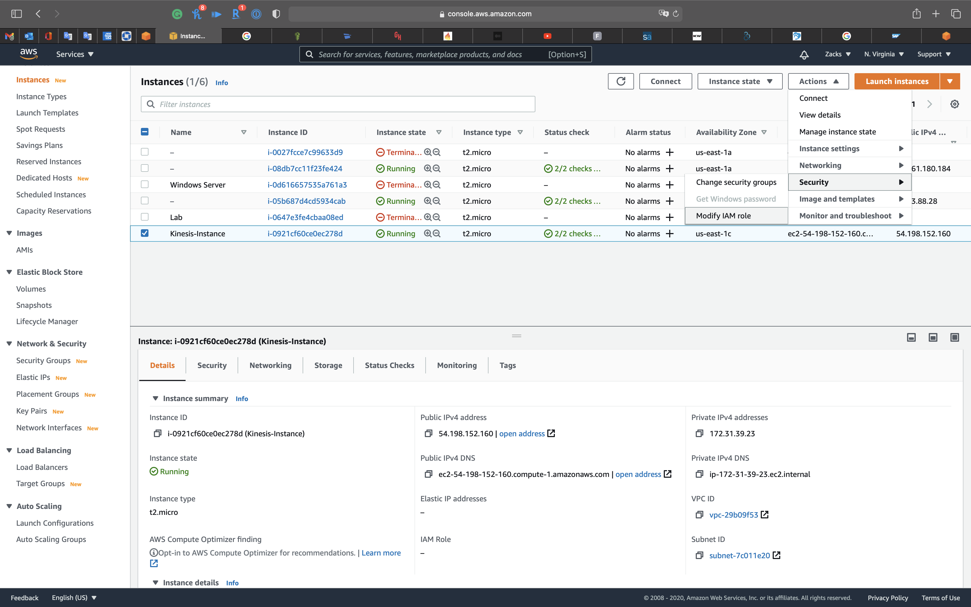Screen dimensions: 971x607
Task: Expand the Launch instances split arrow
Action: tap(950, 82)
